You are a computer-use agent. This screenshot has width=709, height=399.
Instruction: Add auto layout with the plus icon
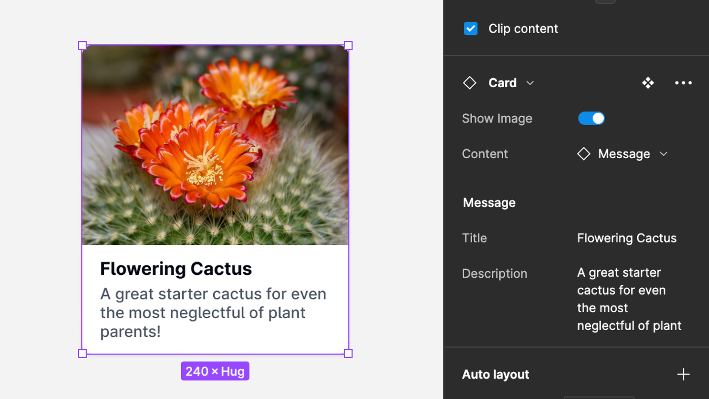(x=683, y=374)
